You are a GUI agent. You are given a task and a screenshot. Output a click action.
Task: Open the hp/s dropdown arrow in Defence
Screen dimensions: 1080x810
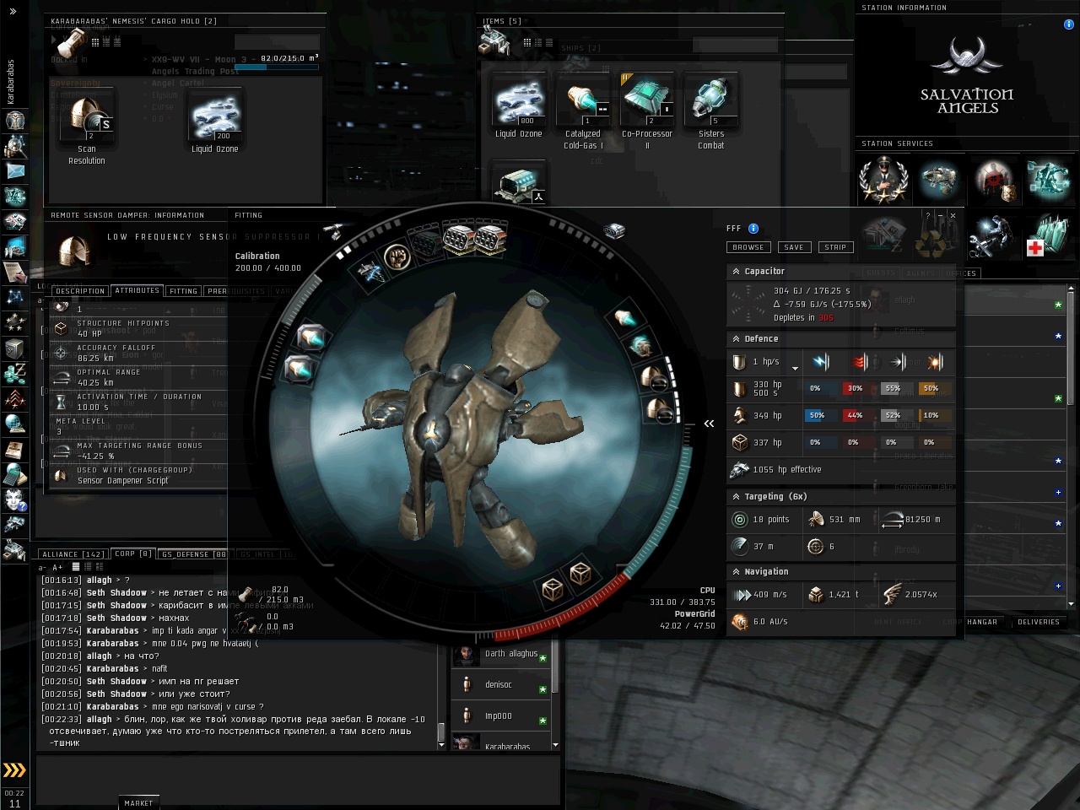pos(795,369)
